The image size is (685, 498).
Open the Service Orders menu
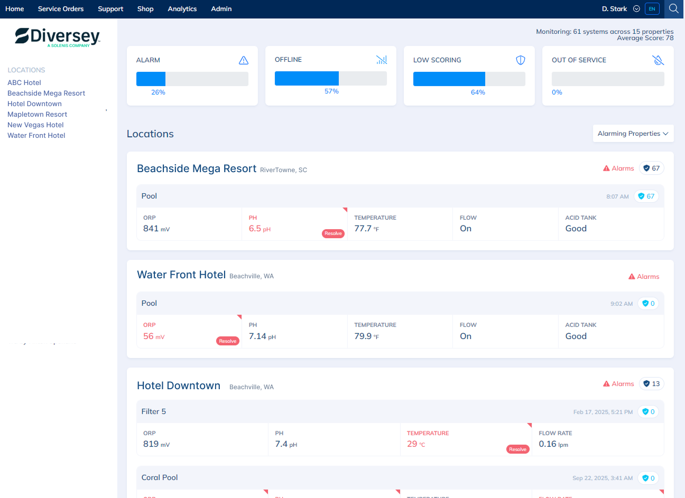[61, 9]
